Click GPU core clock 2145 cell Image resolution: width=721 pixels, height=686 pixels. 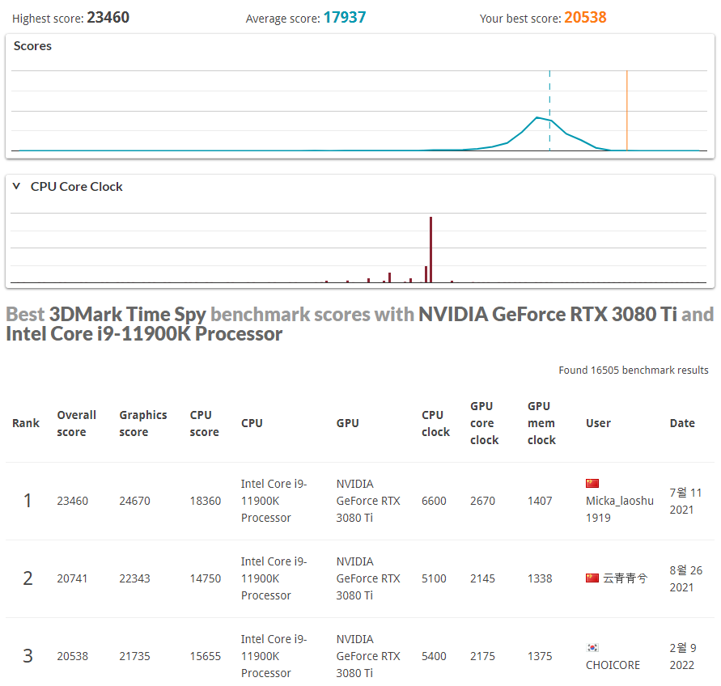click(482, 578)
